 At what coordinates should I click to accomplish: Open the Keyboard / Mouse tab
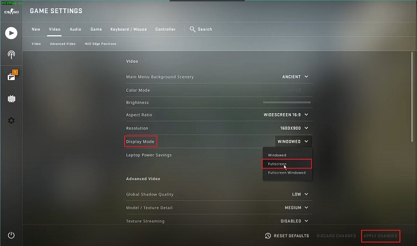128,29
